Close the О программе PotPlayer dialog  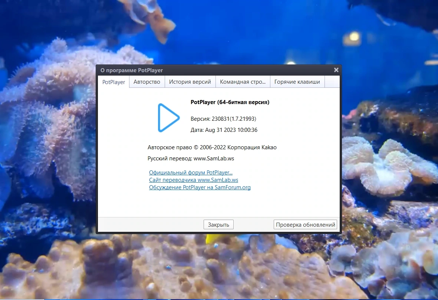tap(336, 70)
